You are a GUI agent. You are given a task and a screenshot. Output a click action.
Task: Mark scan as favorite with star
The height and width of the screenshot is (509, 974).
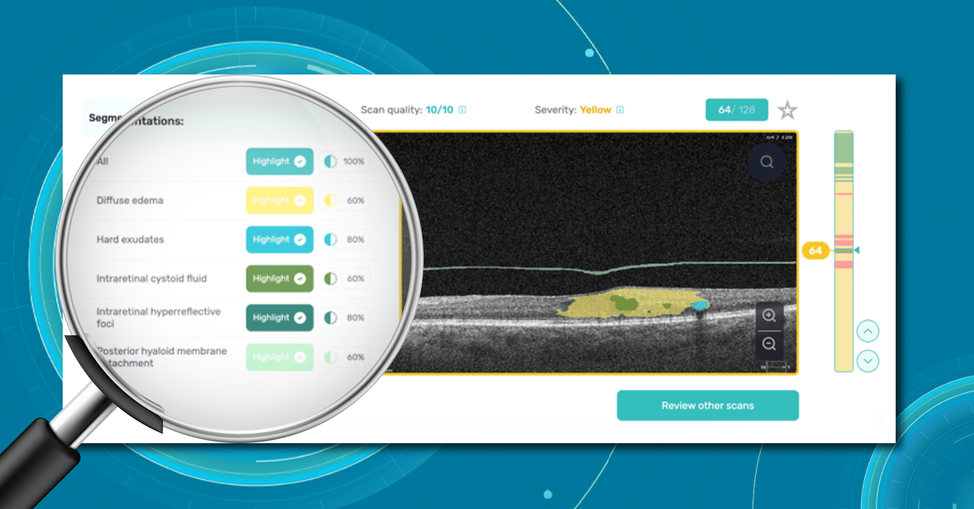click(787, 110)
